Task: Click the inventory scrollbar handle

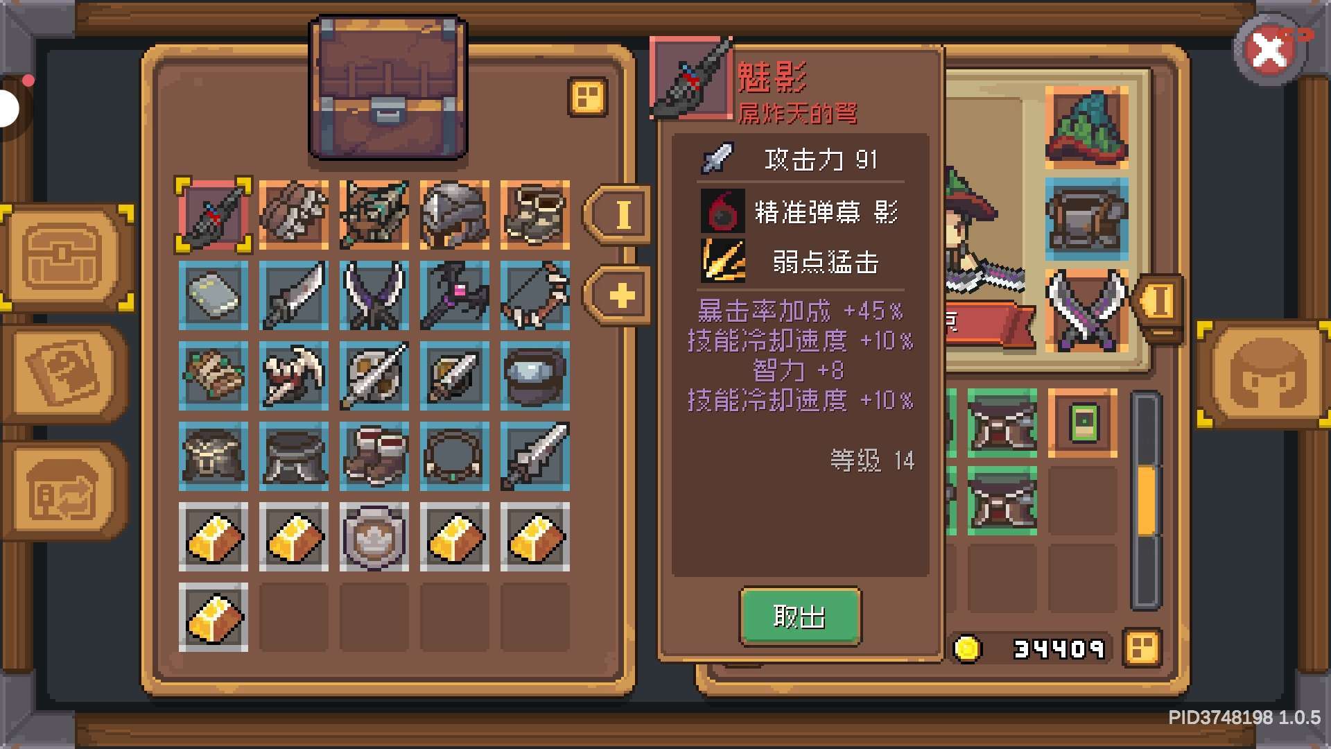Action: point(1147,501)
